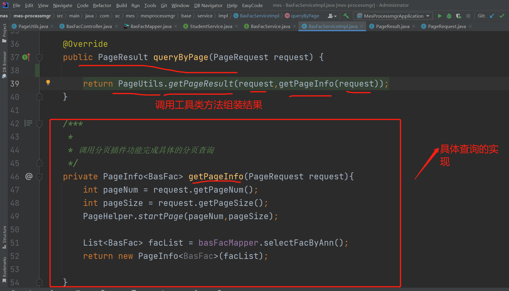Commit changes with the green Git checkmark

tap(502, 16)
